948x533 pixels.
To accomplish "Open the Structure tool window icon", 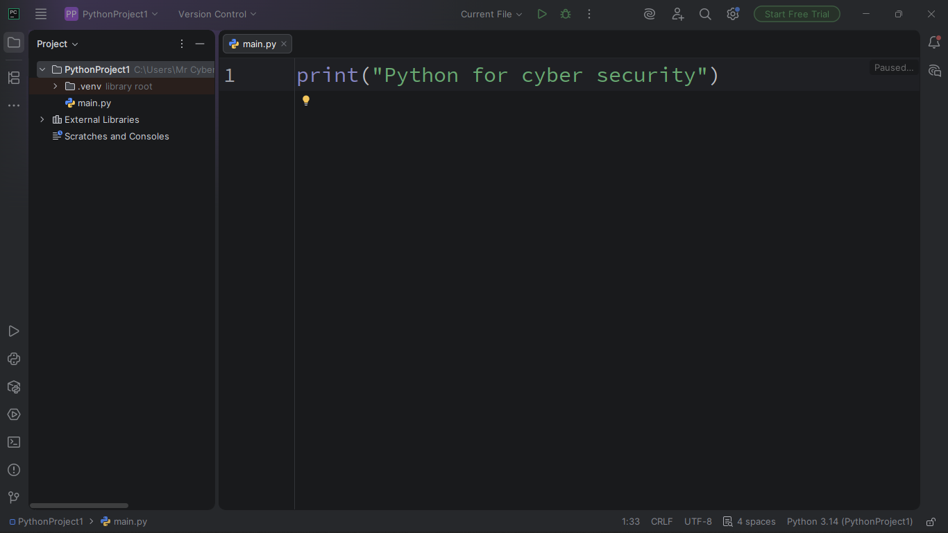I will pos(14,78).
